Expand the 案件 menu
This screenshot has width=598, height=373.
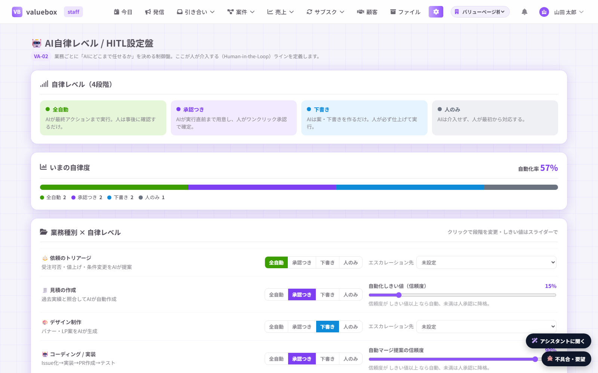[241, 12]
